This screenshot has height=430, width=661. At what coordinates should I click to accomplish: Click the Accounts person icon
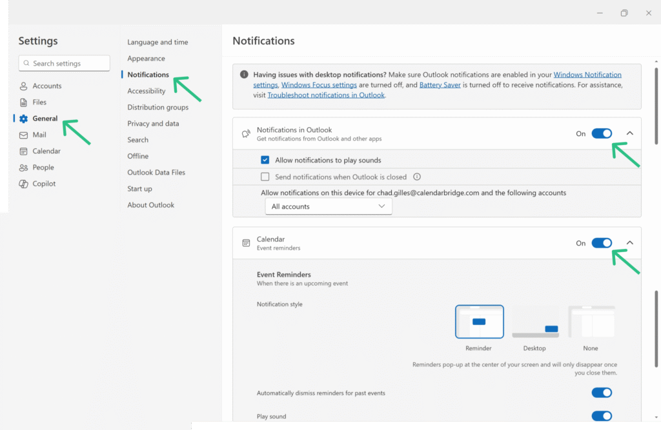click(24, 86)
